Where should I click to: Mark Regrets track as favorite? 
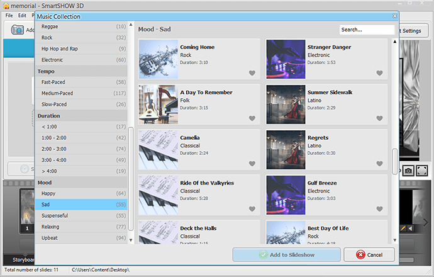point(379,164)
